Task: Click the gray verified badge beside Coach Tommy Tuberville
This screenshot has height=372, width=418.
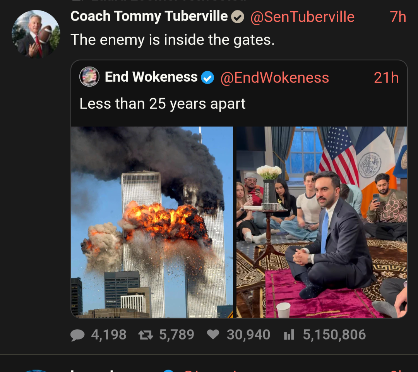Action: (x=238, y=17)
